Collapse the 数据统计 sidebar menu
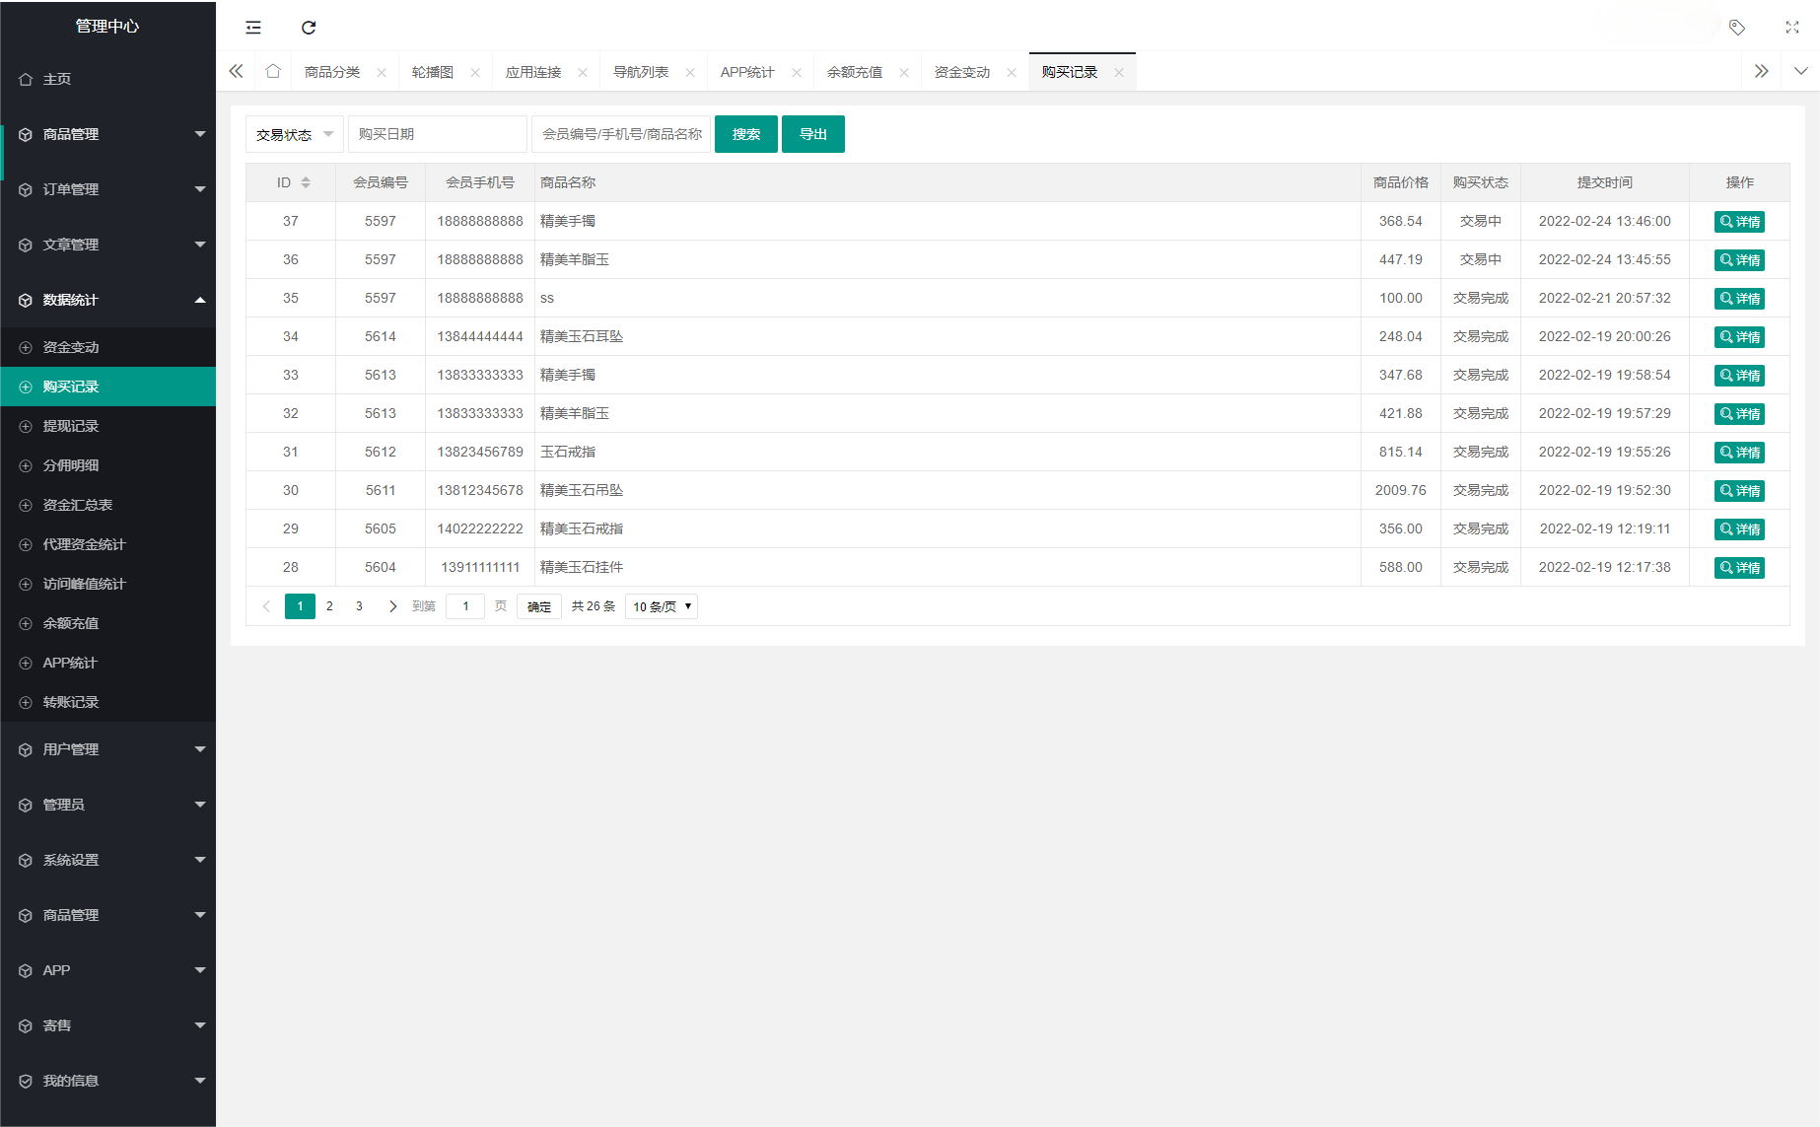Screen dimensions: 1820x1127 (x=107, y=300)
